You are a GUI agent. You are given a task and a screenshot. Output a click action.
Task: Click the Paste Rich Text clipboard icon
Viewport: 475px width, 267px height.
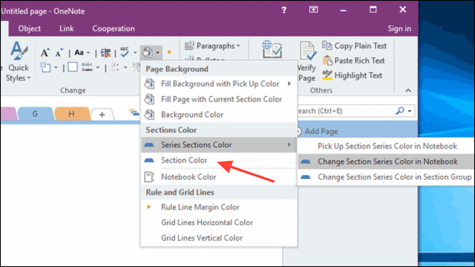pos(327,60)
